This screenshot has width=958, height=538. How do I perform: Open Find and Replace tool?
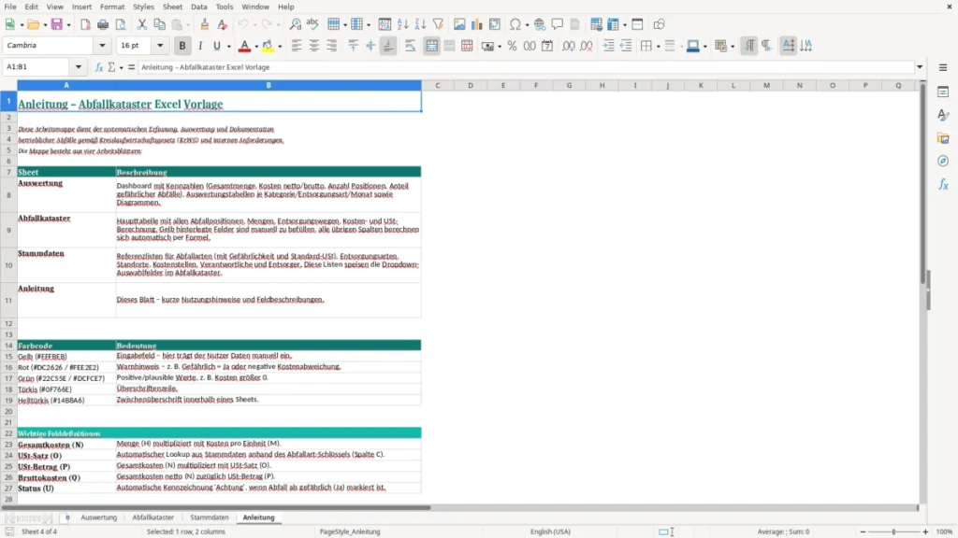tap(295, 24)
